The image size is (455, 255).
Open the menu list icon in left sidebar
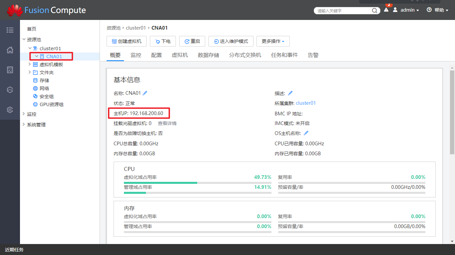pos(10,30)
